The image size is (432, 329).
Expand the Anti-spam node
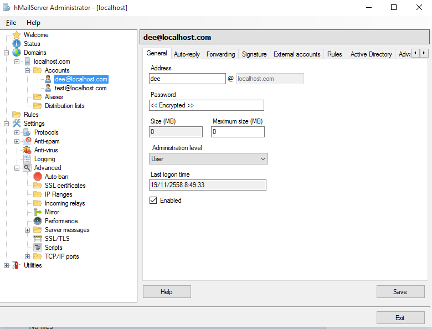pos(17,141)
